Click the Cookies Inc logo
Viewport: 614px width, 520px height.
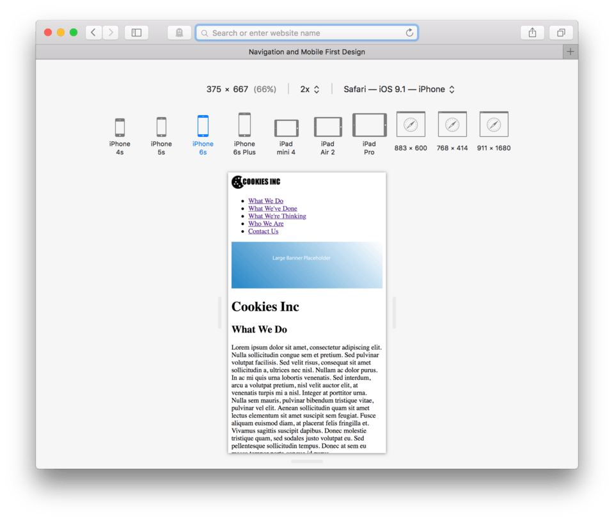[256, 182]
